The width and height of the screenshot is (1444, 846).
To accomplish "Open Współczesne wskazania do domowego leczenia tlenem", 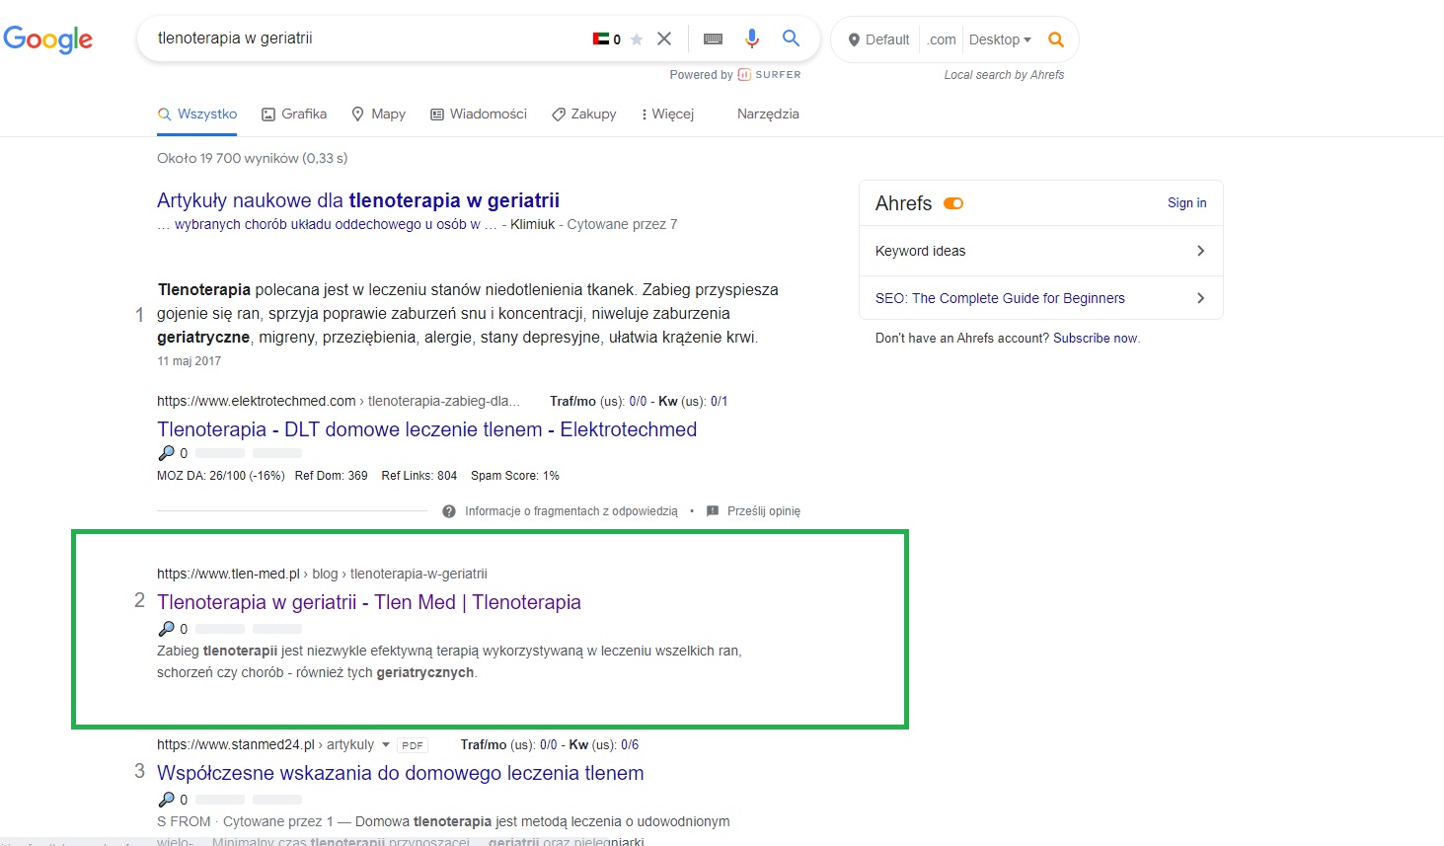I will click(401, 773).
